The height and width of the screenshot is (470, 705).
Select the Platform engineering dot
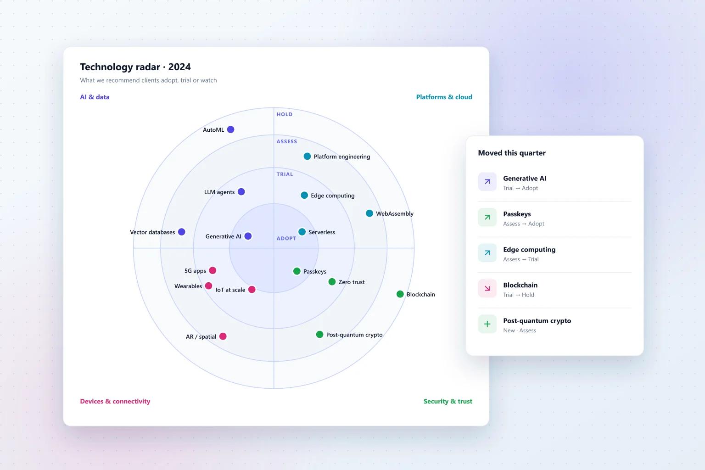(307, 156)
